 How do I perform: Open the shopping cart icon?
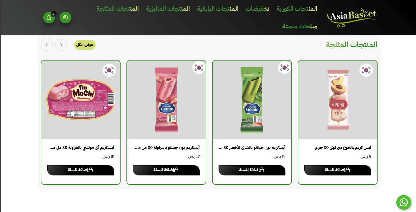point(49,18)
